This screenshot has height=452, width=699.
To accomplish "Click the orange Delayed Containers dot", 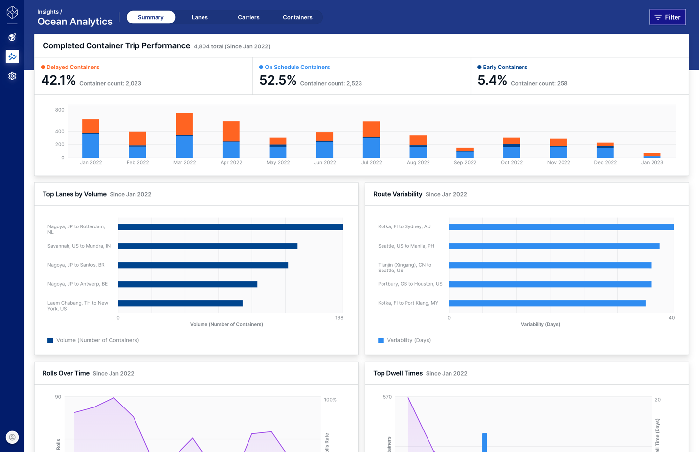I will tap(43, 67).
